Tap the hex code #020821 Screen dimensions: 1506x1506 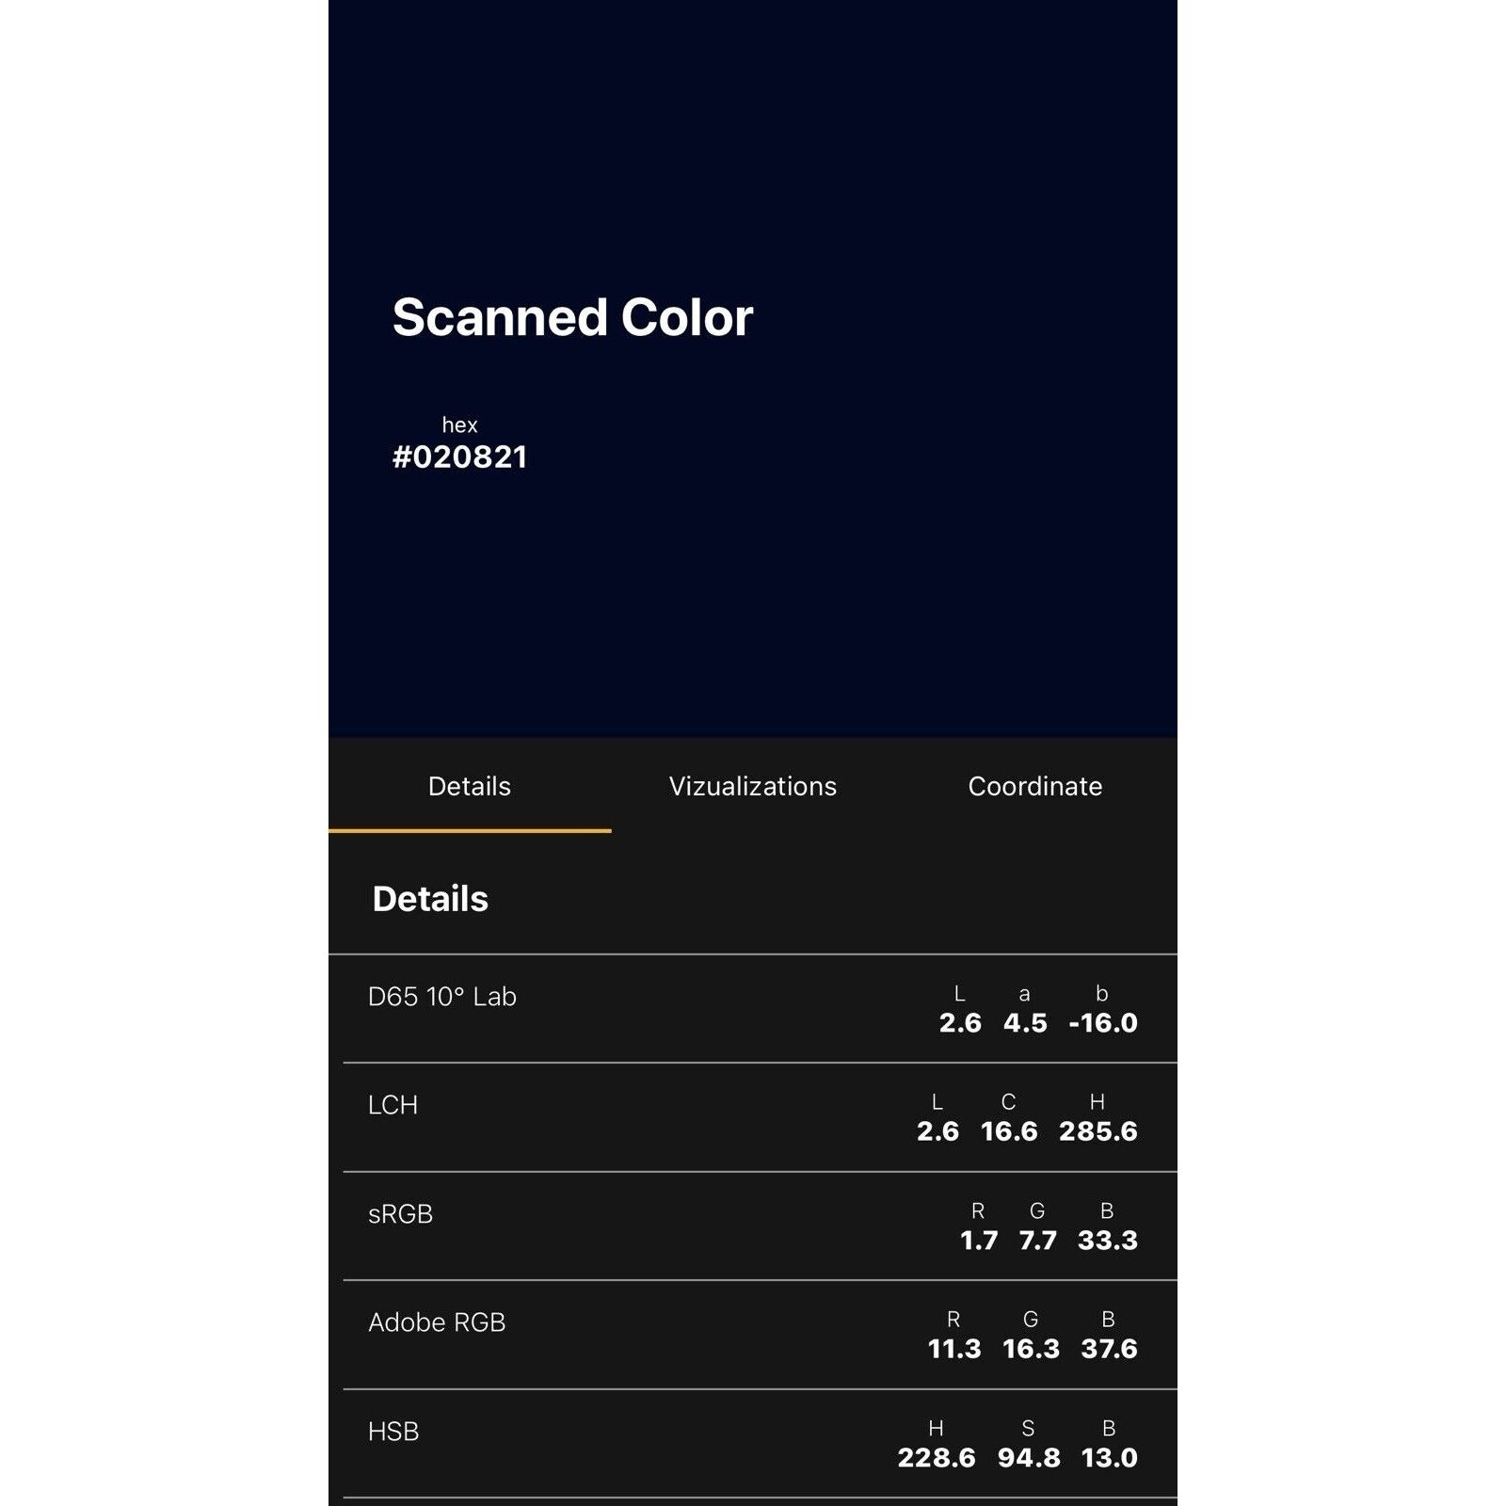click(x=459, y=457)
